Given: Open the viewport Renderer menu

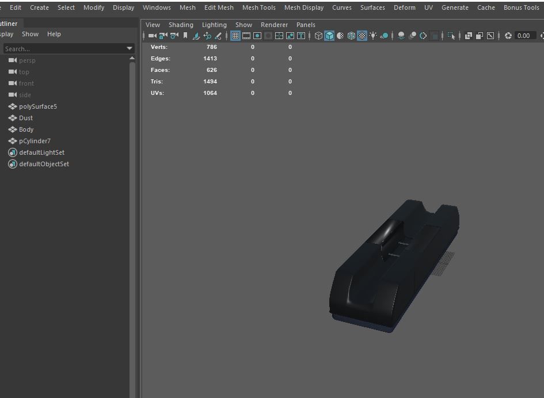Looking at the screenshot, I should pos(274,25).
